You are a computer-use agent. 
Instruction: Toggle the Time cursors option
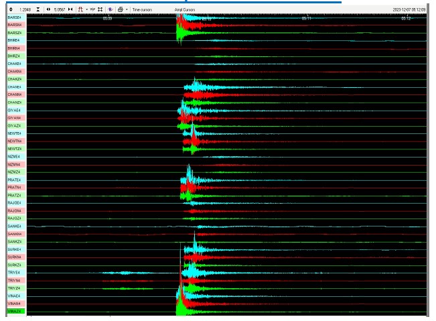pos(141,10)
